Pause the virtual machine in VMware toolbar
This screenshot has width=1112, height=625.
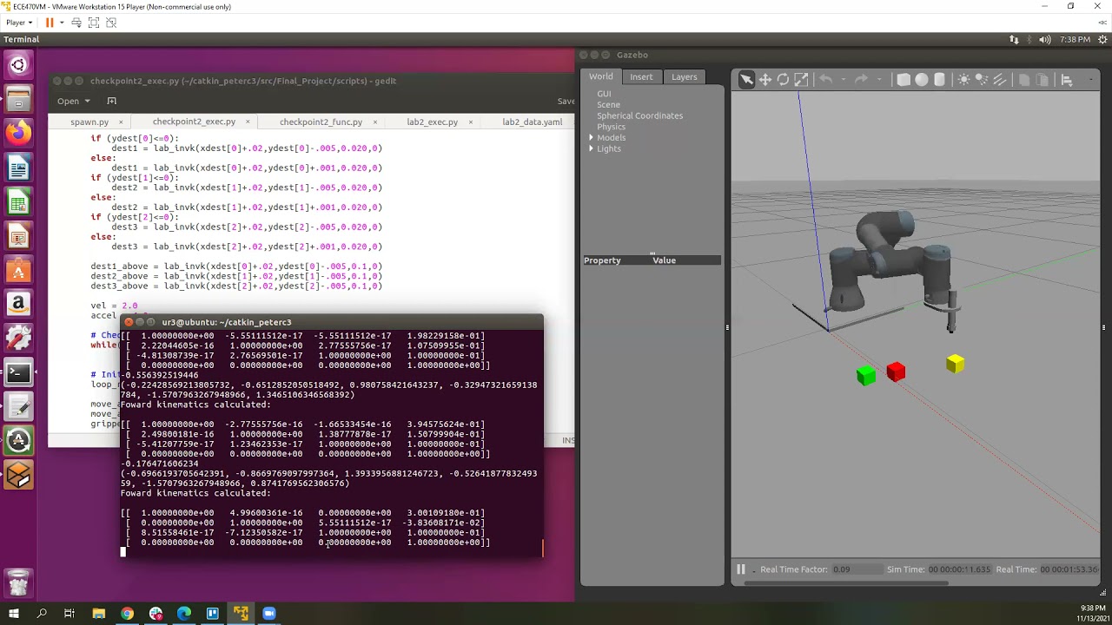[50, 22]
